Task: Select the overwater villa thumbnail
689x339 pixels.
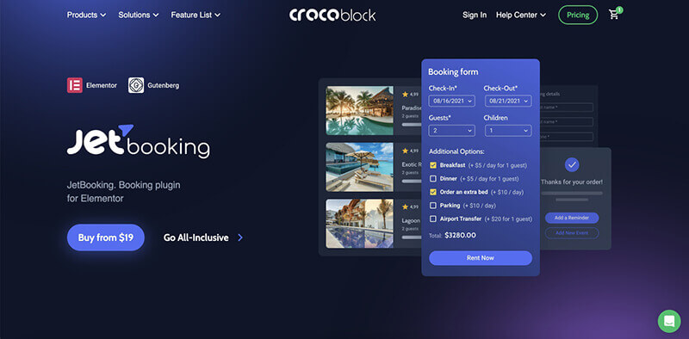Action: click(x=360, y=167)
